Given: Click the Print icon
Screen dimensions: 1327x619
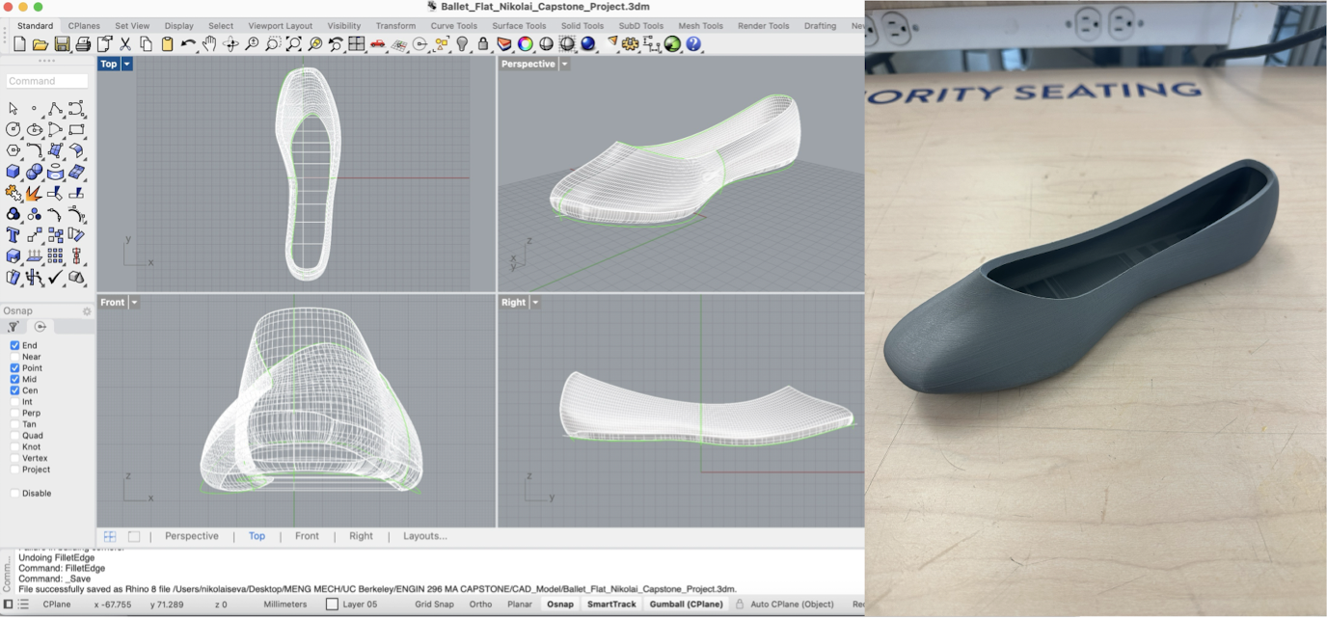Looking at the screenshot, I should coord(83,44).
